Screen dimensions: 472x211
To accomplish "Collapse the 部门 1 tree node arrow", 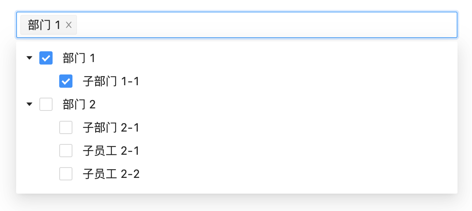I will [x=29, y=58].
